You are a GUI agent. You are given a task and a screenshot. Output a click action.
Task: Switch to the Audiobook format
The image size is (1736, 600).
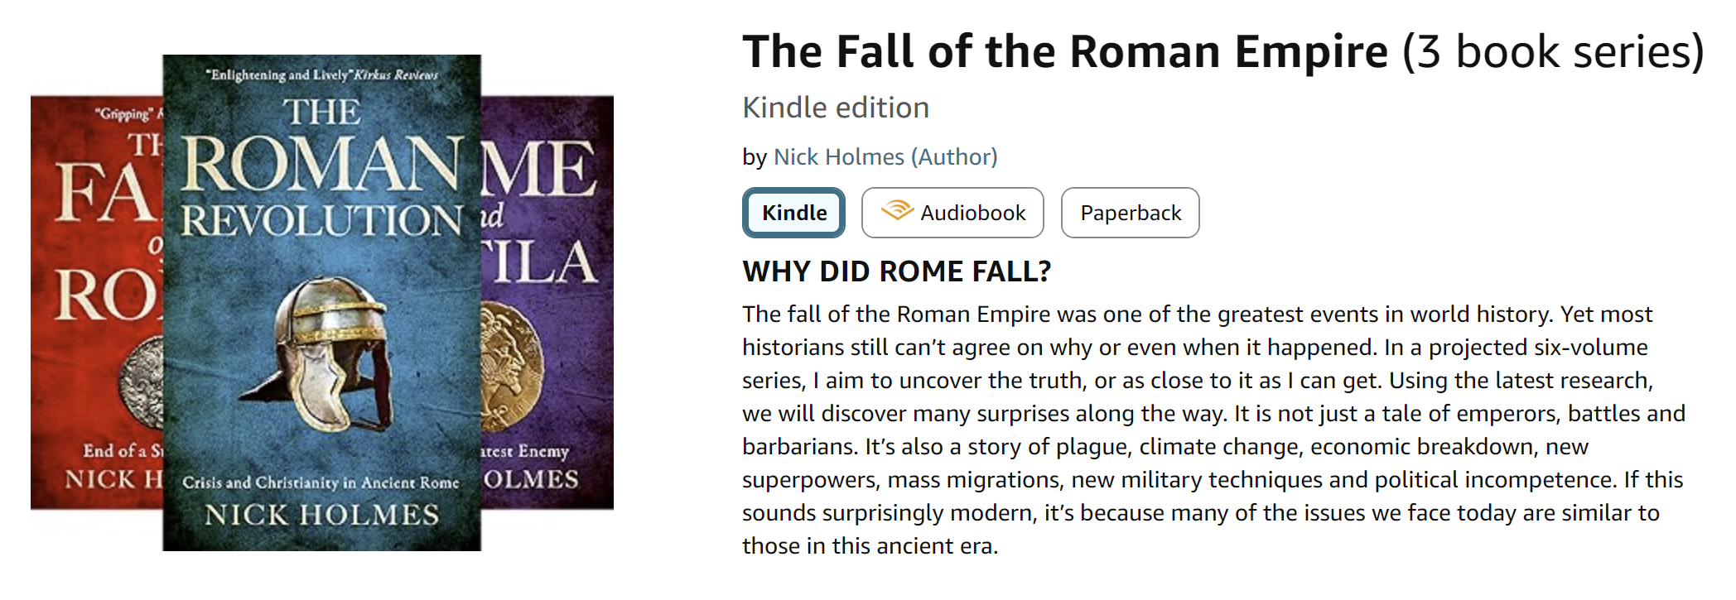click(x=952, y=213)
